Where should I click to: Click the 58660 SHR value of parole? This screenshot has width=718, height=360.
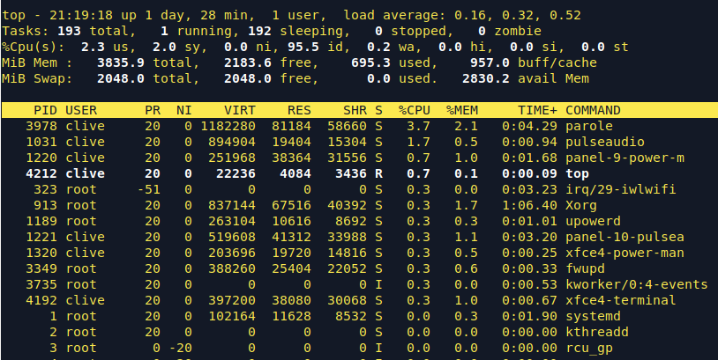[347, 126]
